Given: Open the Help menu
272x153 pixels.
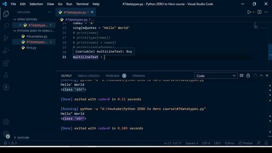Looking at the screenshot, I should tap(96, 4).
